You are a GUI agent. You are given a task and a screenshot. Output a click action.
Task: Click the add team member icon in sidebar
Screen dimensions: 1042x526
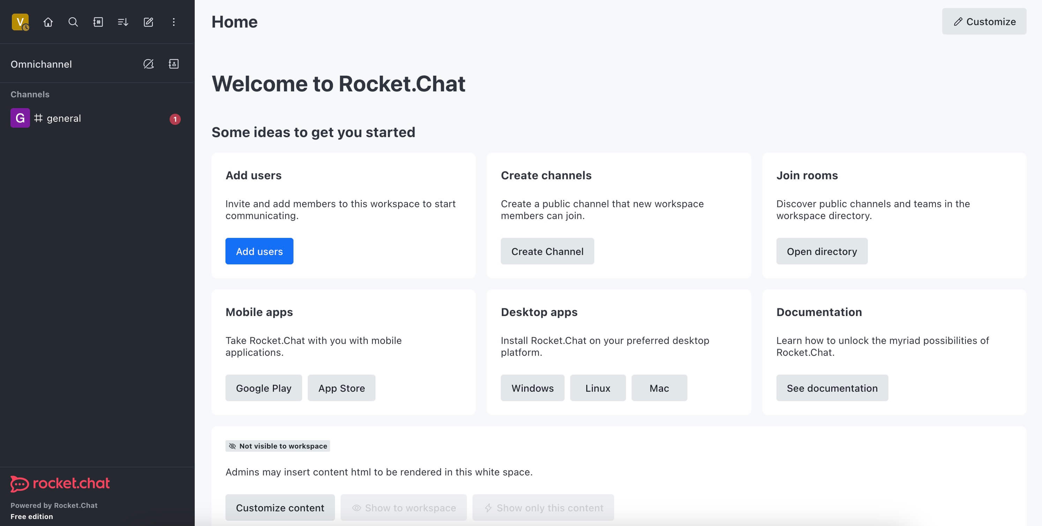pyautogui.click(x=173, y=64)
